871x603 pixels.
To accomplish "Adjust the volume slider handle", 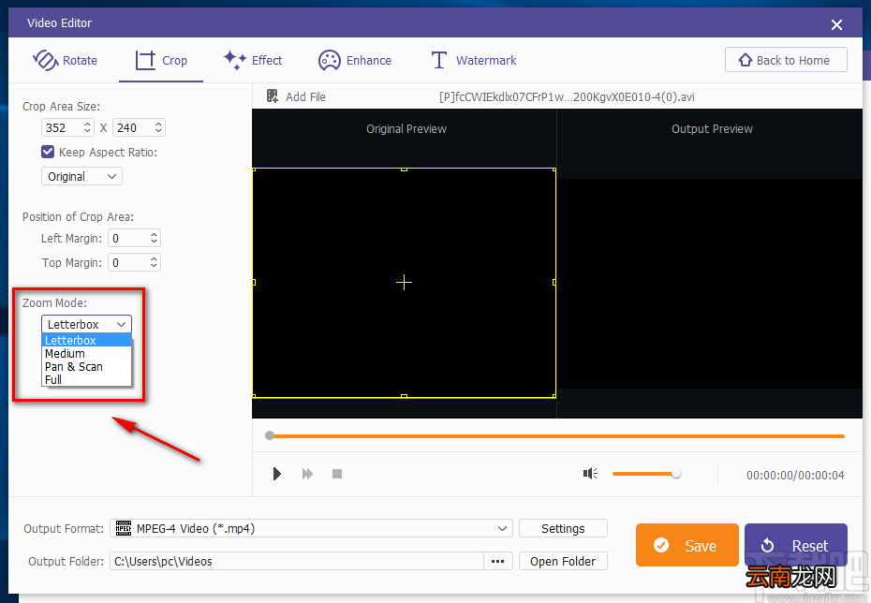I will 675,474.
